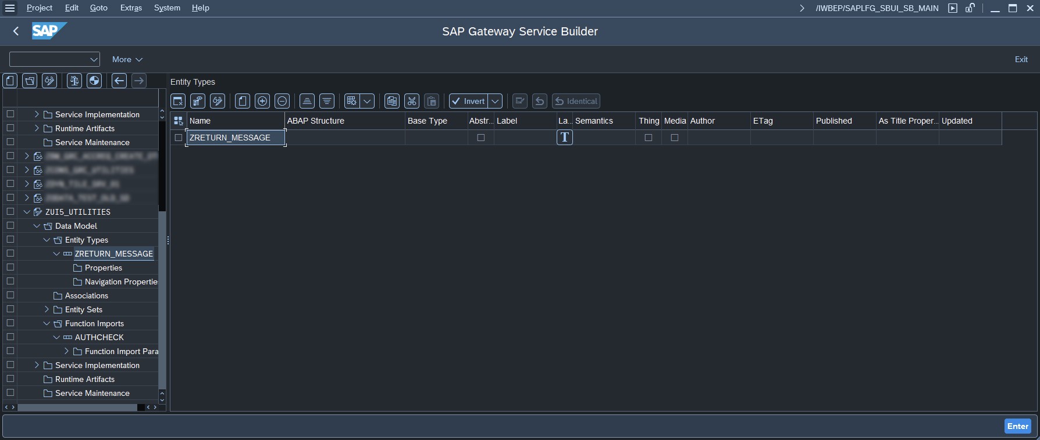Viewport: 1040px width, 440px height.
Task: Copy the selected row with the copy icon
Action: click(x=392, y=101)
